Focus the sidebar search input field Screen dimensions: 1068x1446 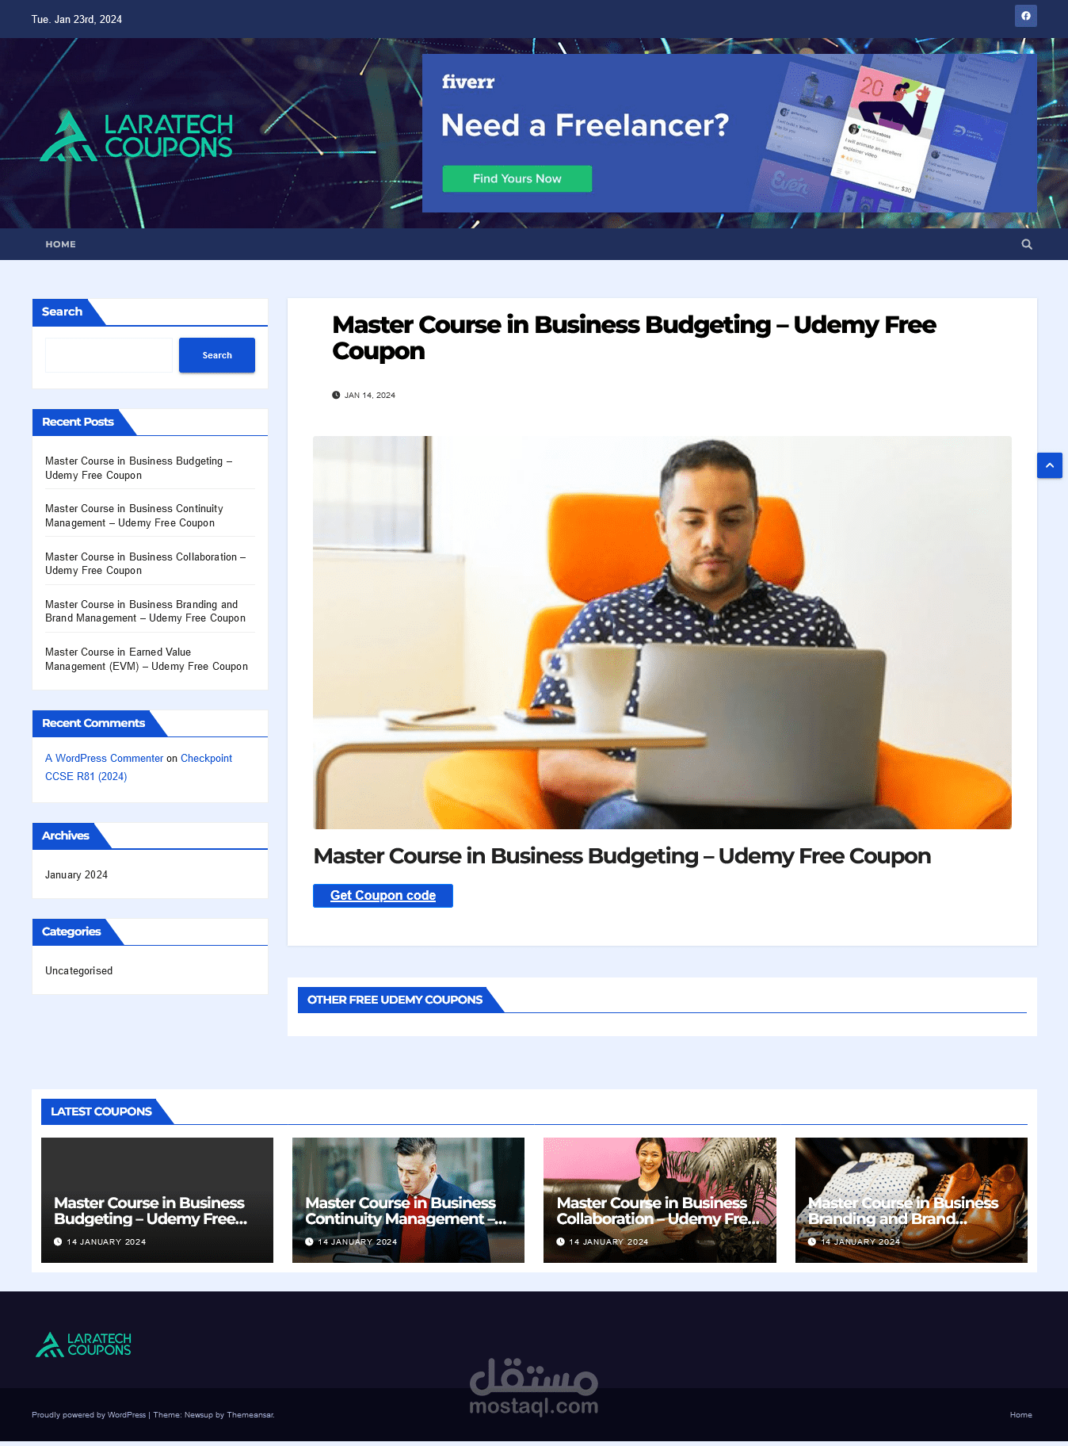tap(109, 355)
